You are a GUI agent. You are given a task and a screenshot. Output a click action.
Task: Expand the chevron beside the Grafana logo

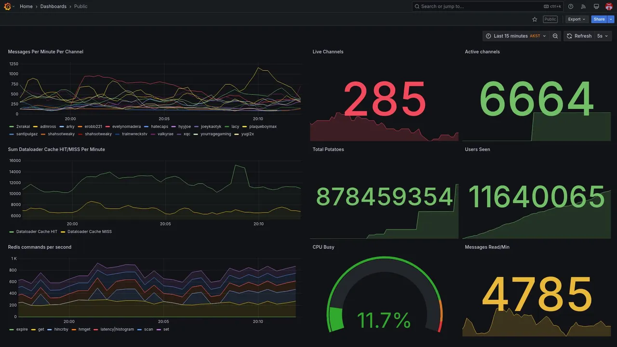coord(13,6)
